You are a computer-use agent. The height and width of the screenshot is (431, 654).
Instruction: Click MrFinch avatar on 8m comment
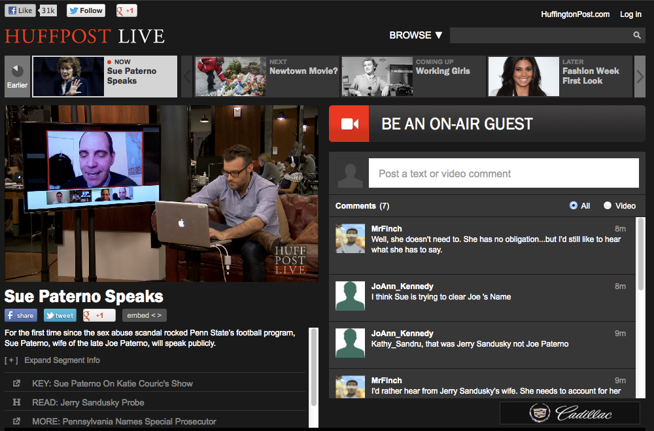pos(350,239)
